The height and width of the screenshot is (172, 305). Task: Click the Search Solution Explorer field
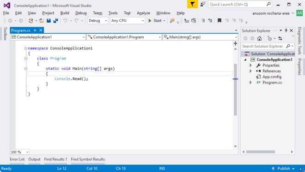point(268,46)
